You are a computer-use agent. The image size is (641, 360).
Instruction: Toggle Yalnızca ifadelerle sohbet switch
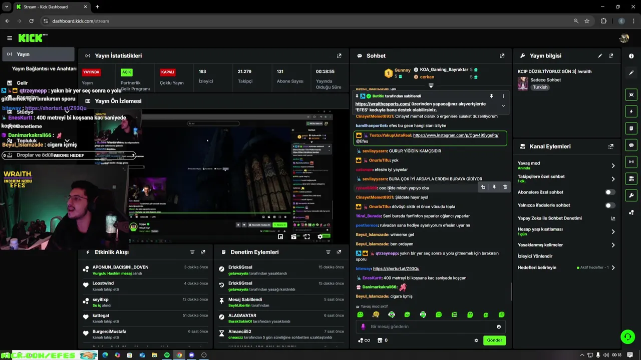610,205
